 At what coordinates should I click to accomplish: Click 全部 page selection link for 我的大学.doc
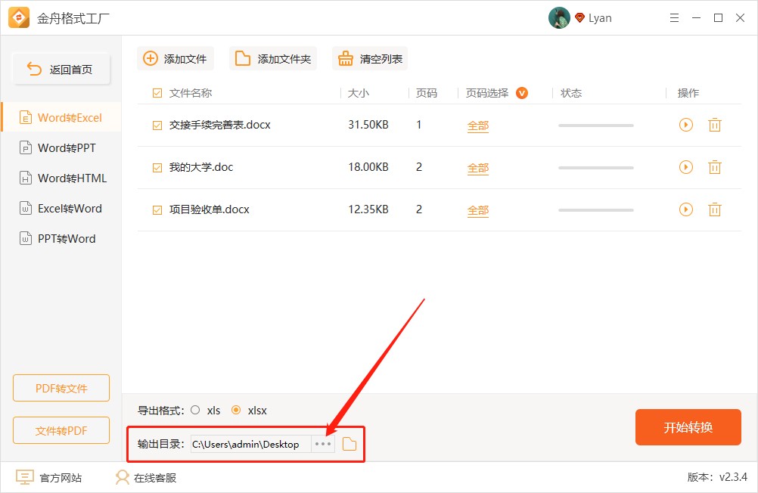pyautogui.click(x=477, y=167)
